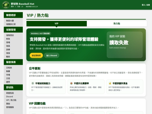Open 登入 / 註冊 link in header
The width and height of the screenshot is (152, 114).
(146, 5)
